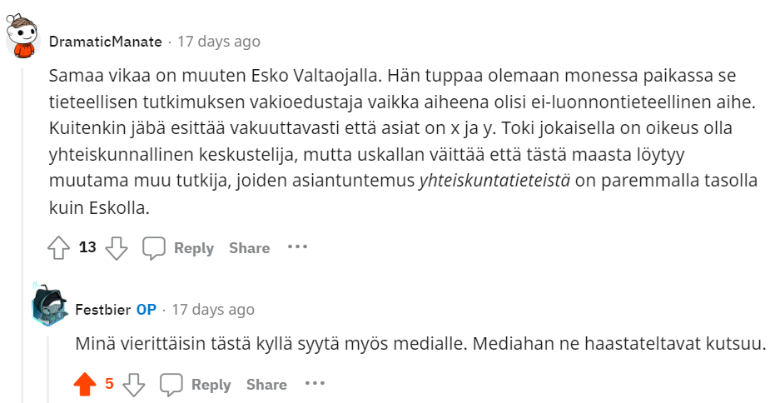Open more options on DramaticManate's comment
This screenshot has height=403, width=775.
[x=297, y=247]
